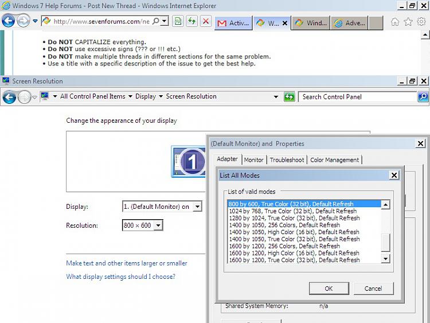Switch to the Troubleshoot tab
430x323 pixels.
click(x=287, y=160)
